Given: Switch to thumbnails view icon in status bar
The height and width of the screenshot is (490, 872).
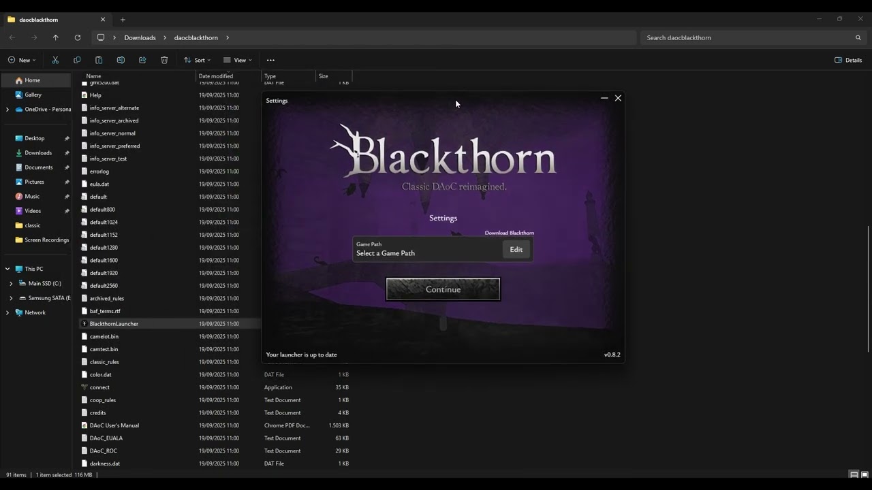Looking at the screenshot, I should [865, 474].
